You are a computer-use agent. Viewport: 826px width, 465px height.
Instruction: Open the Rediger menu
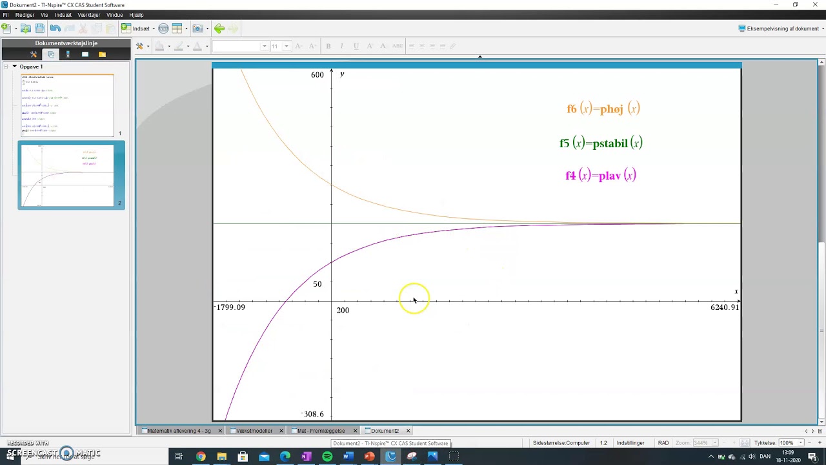[x=25, y=15]
